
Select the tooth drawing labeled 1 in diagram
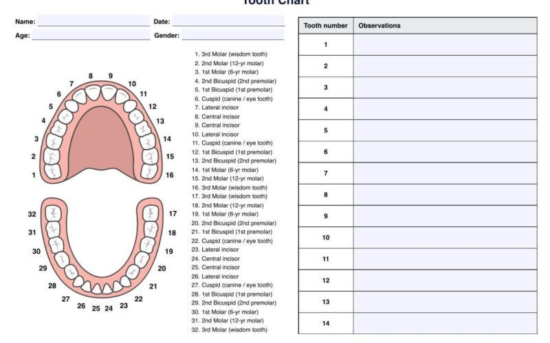click(x=52, y=171)
